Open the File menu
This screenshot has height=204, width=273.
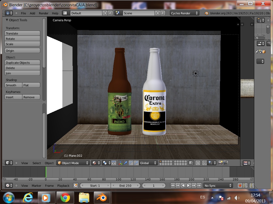(23, 13)
